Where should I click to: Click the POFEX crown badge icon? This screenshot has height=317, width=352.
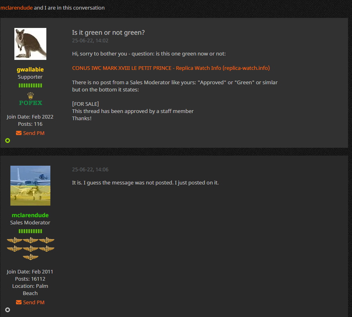30,99
